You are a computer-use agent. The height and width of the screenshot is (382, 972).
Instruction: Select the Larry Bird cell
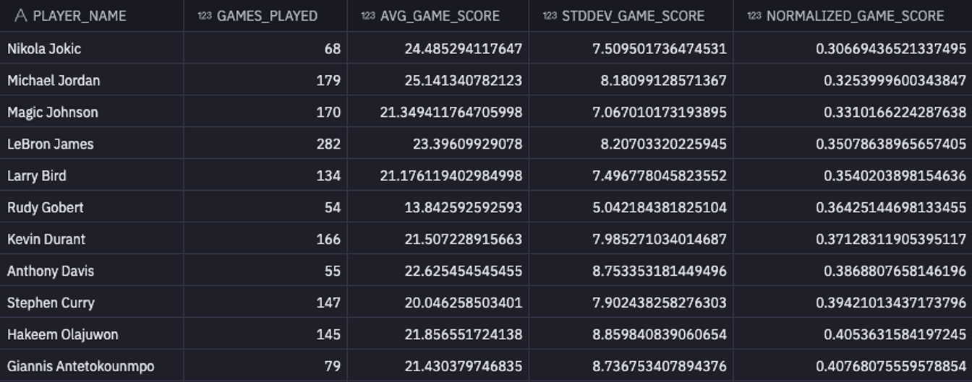point(91,175)
